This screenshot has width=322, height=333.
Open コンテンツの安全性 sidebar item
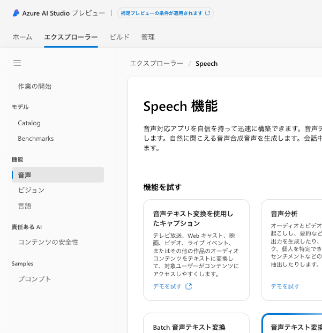coord(48,242)
